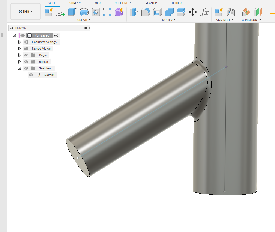Expand the Named Views folder
The width and height of the screenshot is (275, 232).
coord(19,48)
